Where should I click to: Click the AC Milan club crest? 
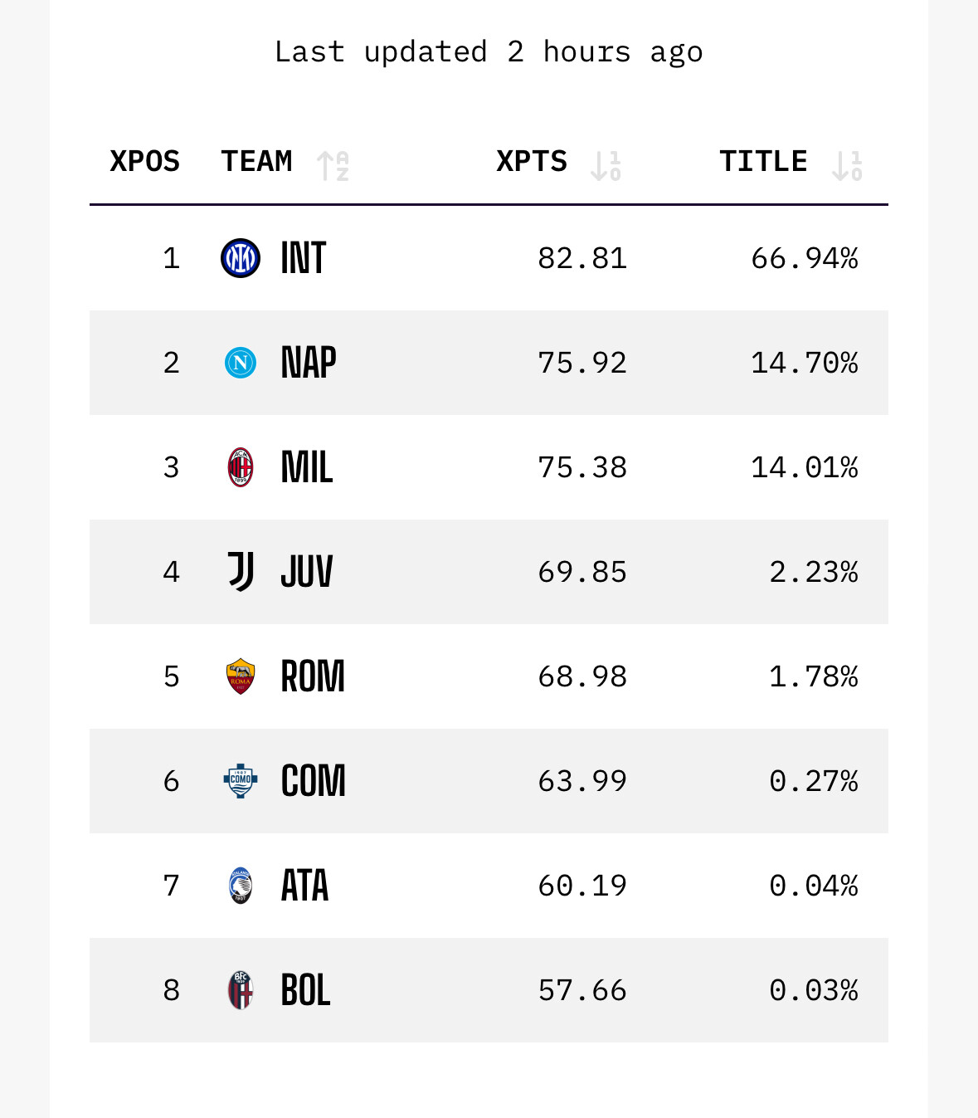click(241, 467)
